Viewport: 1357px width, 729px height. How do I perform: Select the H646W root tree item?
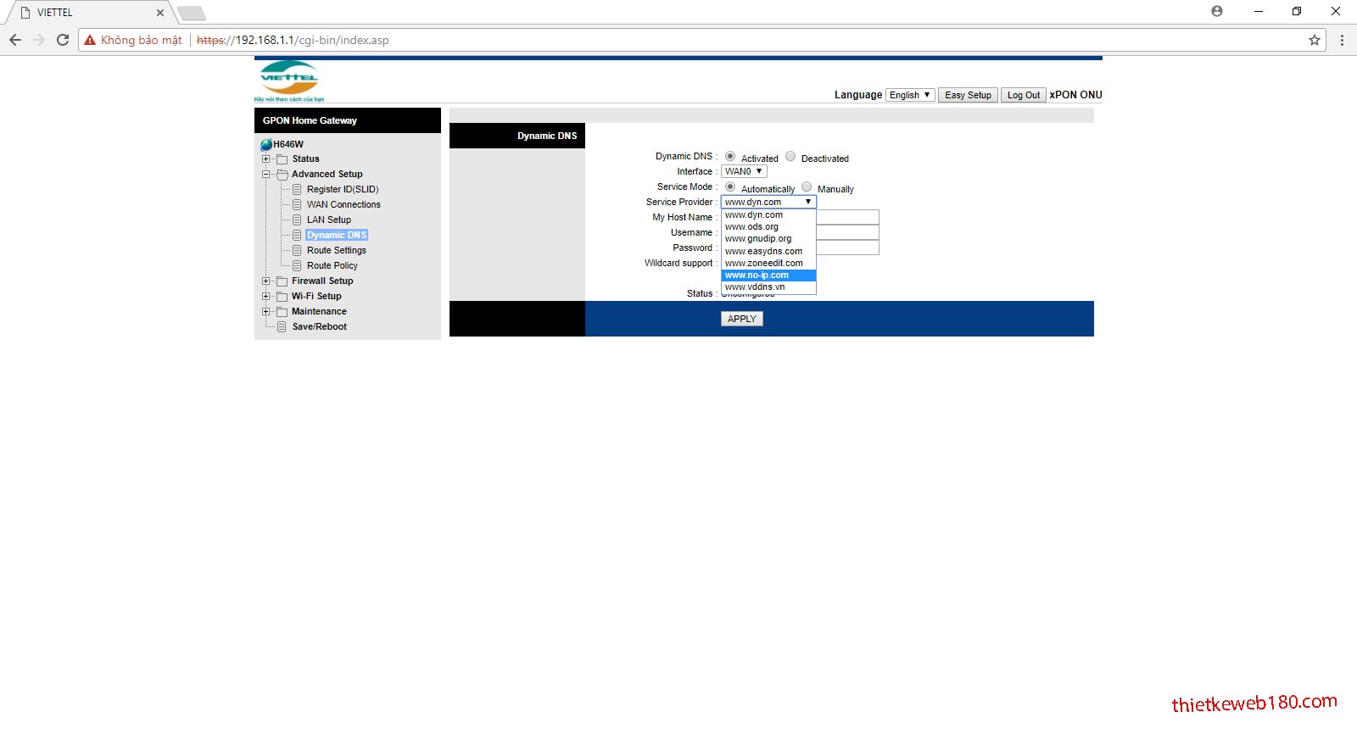pos(288,145)
